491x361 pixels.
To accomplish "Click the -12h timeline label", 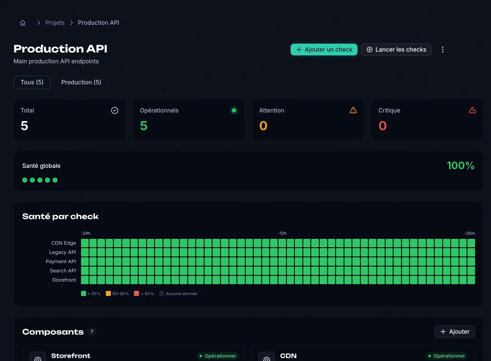I will point(282,233).
